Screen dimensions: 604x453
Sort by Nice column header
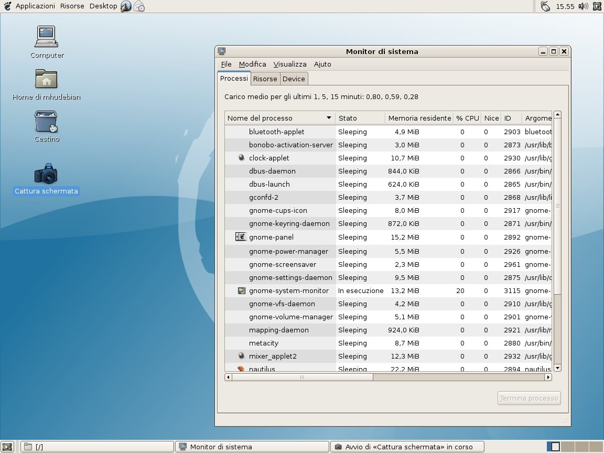[x=491, y=118]
